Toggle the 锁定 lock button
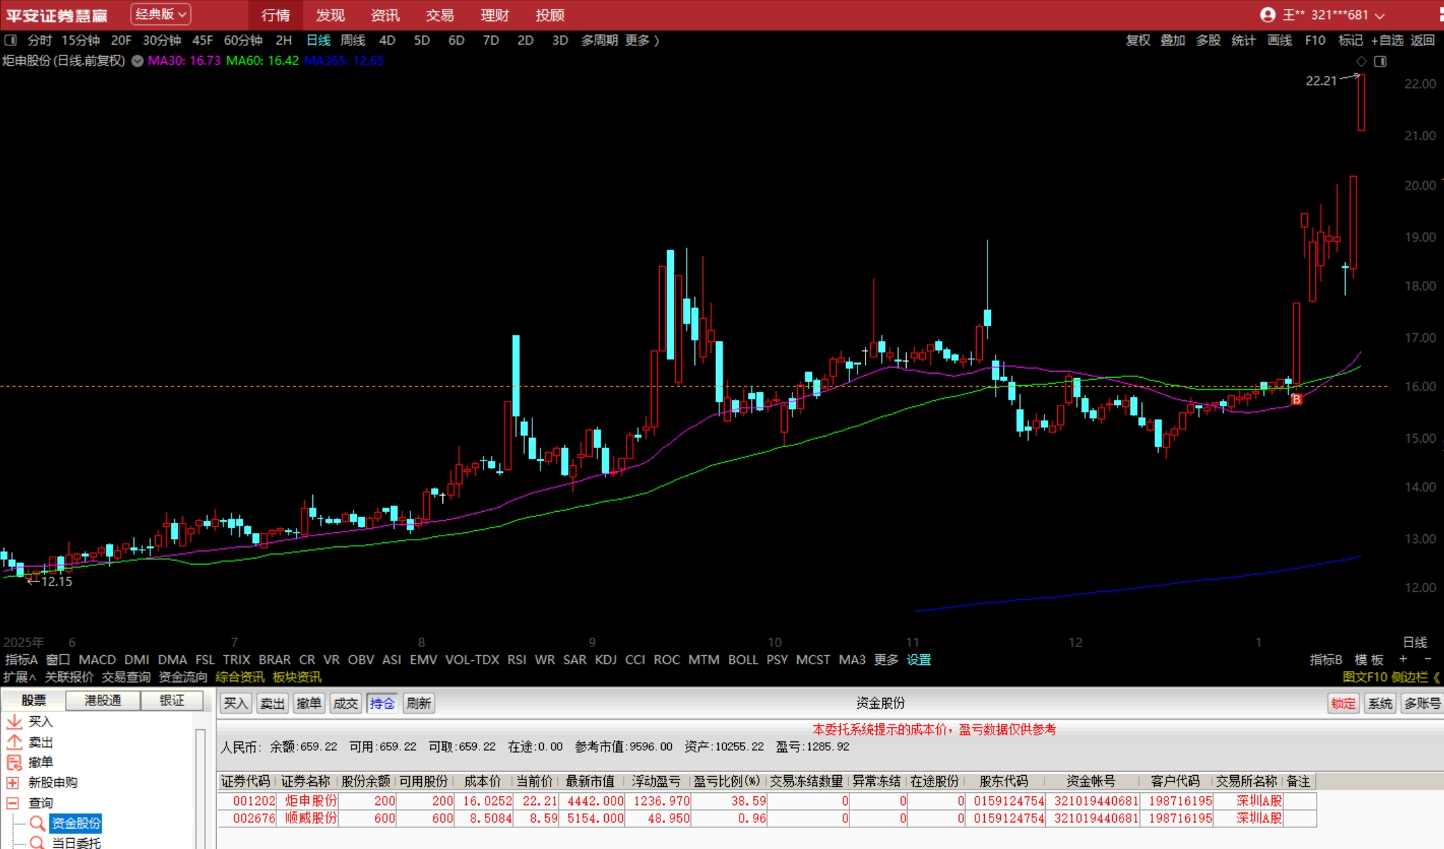This screenshot has height=849, width=1444. click(x=1342, y=703)
